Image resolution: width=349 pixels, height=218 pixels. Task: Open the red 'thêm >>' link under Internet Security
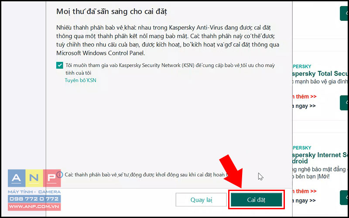pyautogui.click(x=304, y=191)
